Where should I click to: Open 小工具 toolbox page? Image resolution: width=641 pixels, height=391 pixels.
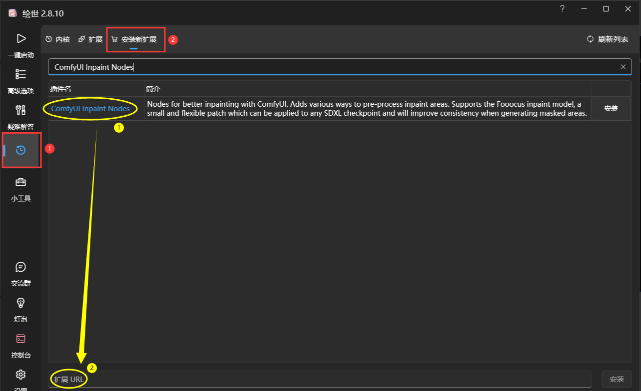(x=20, y=190)
